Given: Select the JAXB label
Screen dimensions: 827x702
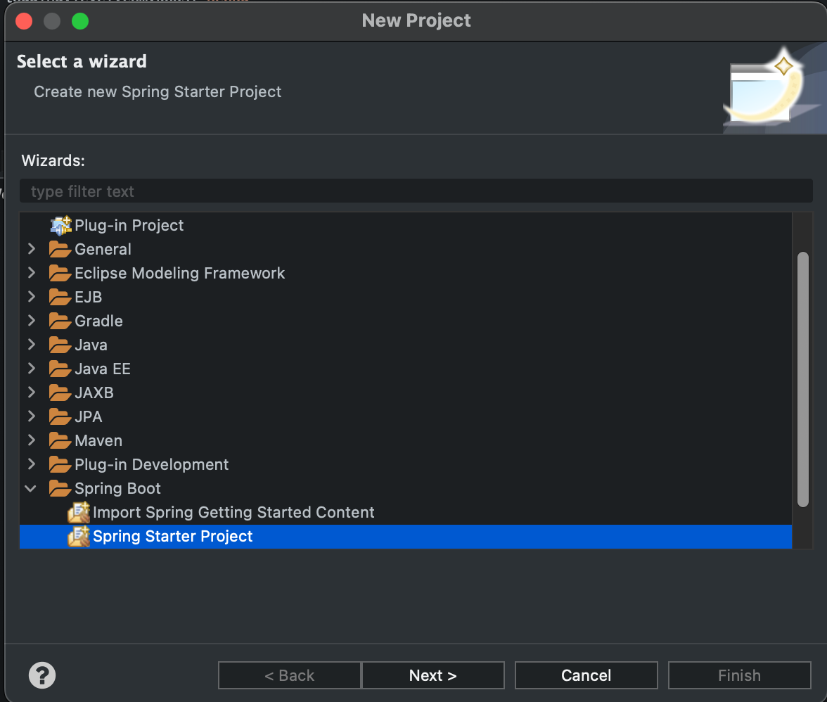Looking at the screenshot, I should point(94,393).
